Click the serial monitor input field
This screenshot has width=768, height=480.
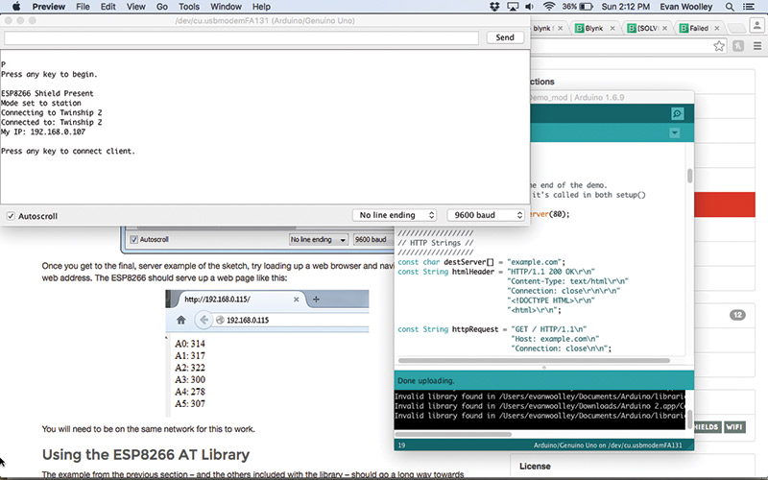tap(242, 37)
